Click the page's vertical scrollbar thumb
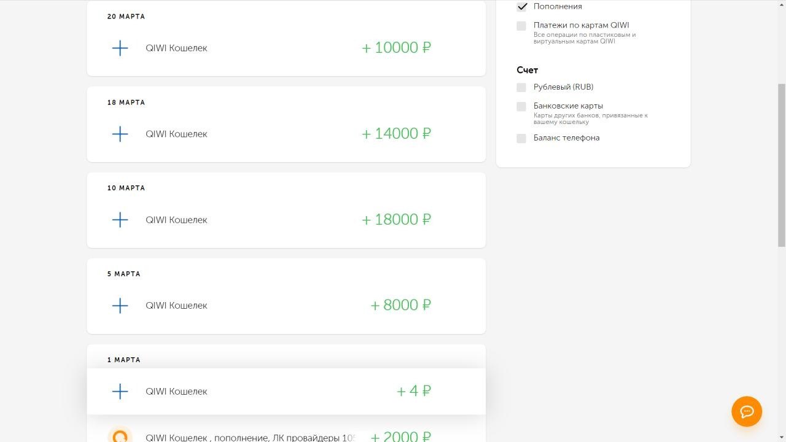Screen dimensions: 786x442 coord(781,166)
